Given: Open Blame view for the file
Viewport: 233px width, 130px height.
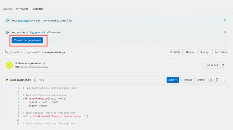Looking at the screenshot, I should (x=190, y=52).
